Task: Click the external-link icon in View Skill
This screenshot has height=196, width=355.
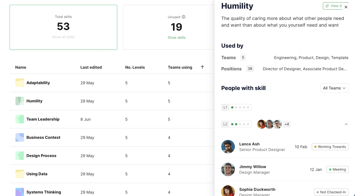Action: tap(327, 5)
